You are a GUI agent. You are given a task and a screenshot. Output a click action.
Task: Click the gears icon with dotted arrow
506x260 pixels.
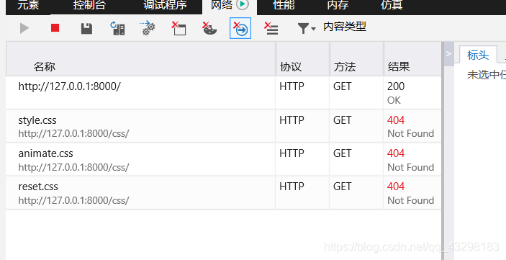point(147,28)
